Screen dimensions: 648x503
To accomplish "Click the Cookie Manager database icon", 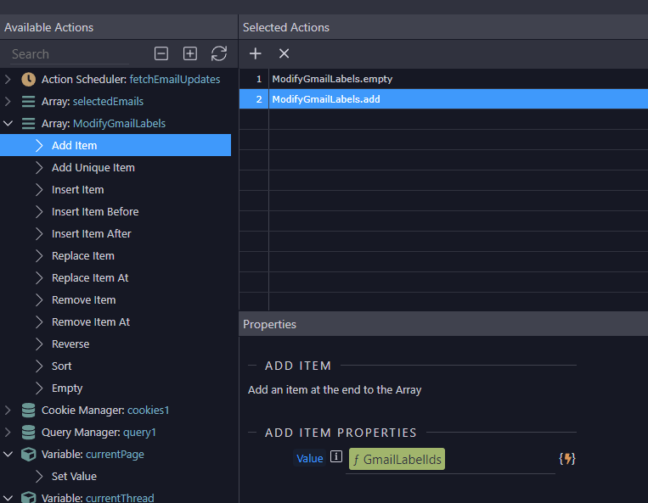I will pyautogui.click(x=28, y=410).
